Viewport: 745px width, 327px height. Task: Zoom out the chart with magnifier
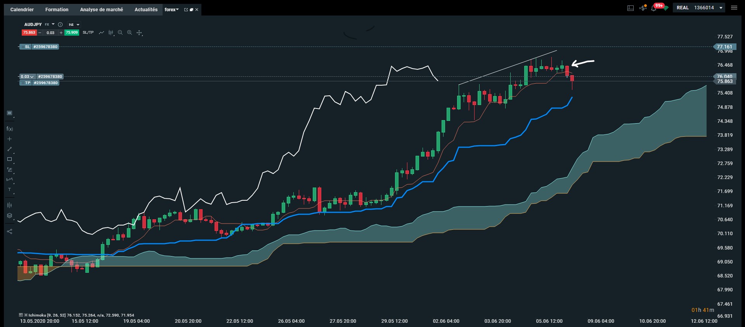[120, 33]
